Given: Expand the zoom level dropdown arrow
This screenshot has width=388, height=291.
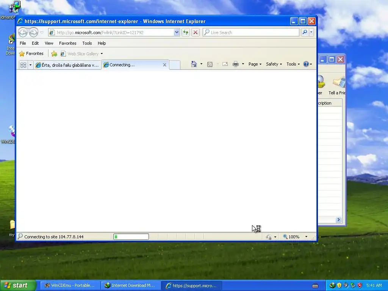Looking at the screenshot, I should pyautogui.click(x=306, y=237).
